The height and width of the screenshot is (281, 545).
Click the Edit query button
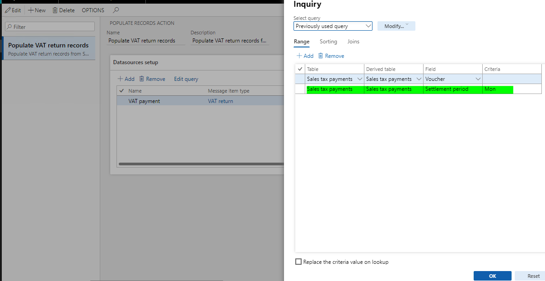[x=186, y=79]
